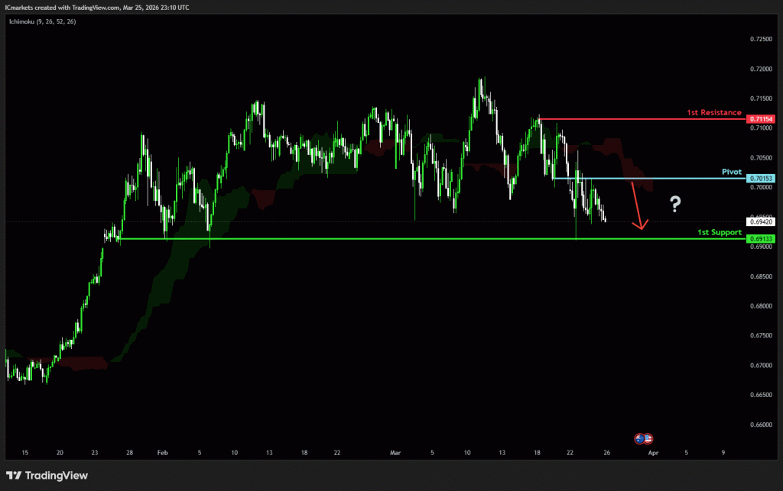The image size is (783, 491).
Task: Click the blue 0.70153 pivot price tag
Action: point(762,178)
